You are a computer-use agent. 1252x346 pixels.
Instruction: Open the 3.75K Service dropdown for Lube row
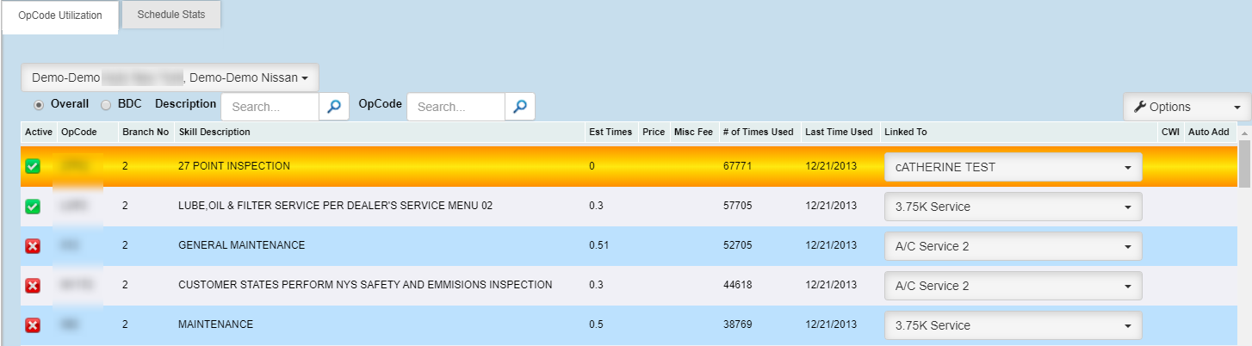click(x=1013, y=207)
